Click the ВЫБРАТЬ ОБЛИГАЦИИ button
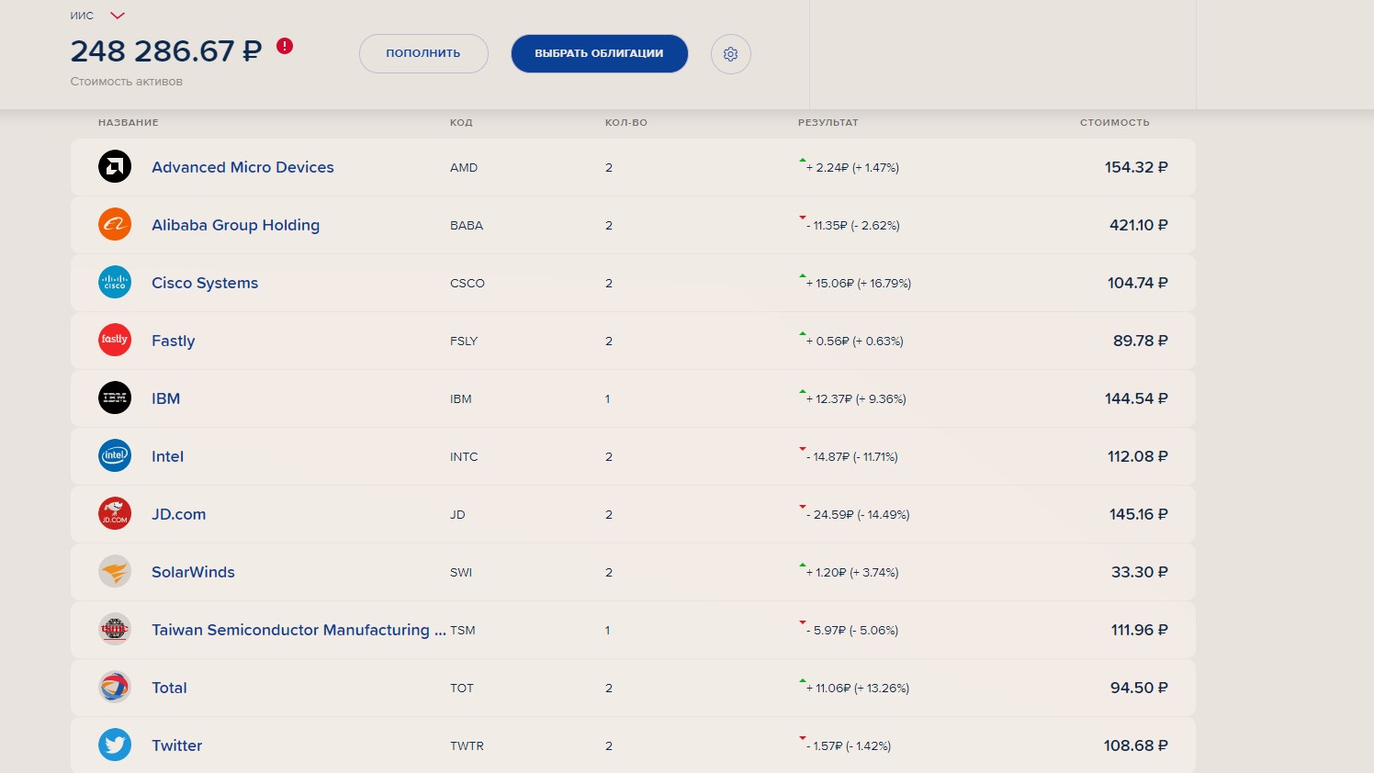The width and height of the screenshot is (1374, 773). (599, 53)
